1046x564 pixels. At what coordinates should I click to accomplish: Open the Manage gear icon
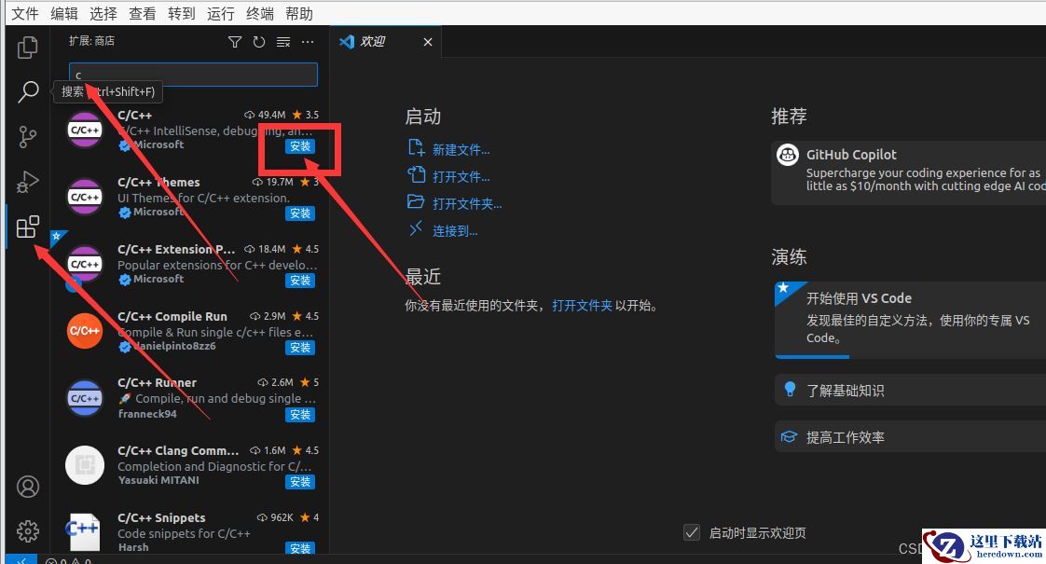click(x=27, y=531)
